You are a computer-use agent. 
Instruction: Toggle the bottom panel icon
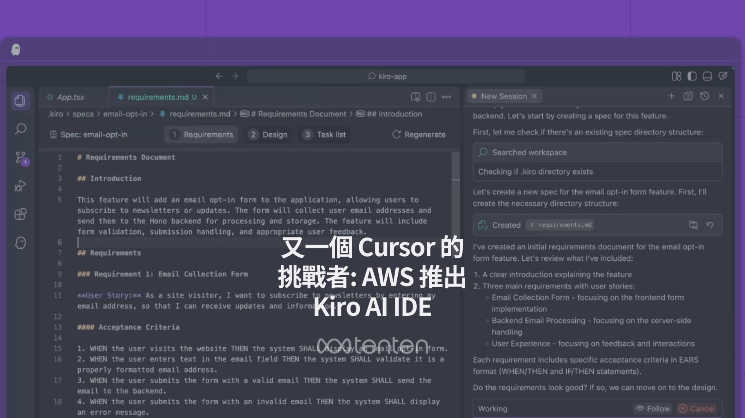[x=707, y=76]
